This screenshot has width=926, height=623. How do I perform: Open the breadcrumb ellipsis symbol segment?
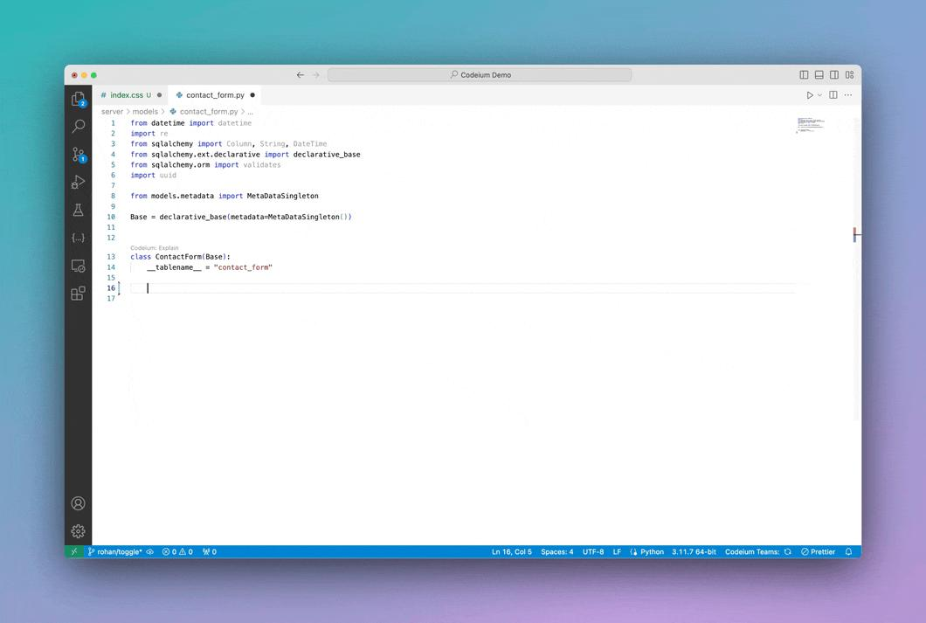251,112
